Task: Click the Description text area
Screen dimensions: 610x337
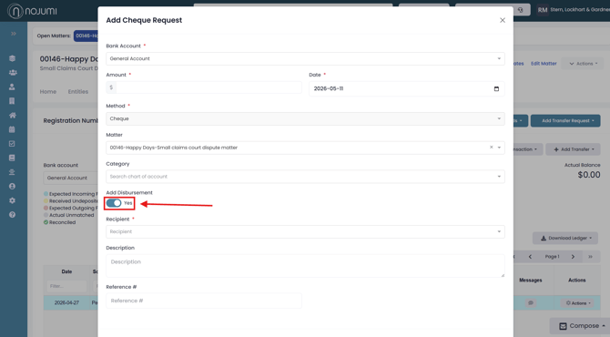Action: [305, 266]
